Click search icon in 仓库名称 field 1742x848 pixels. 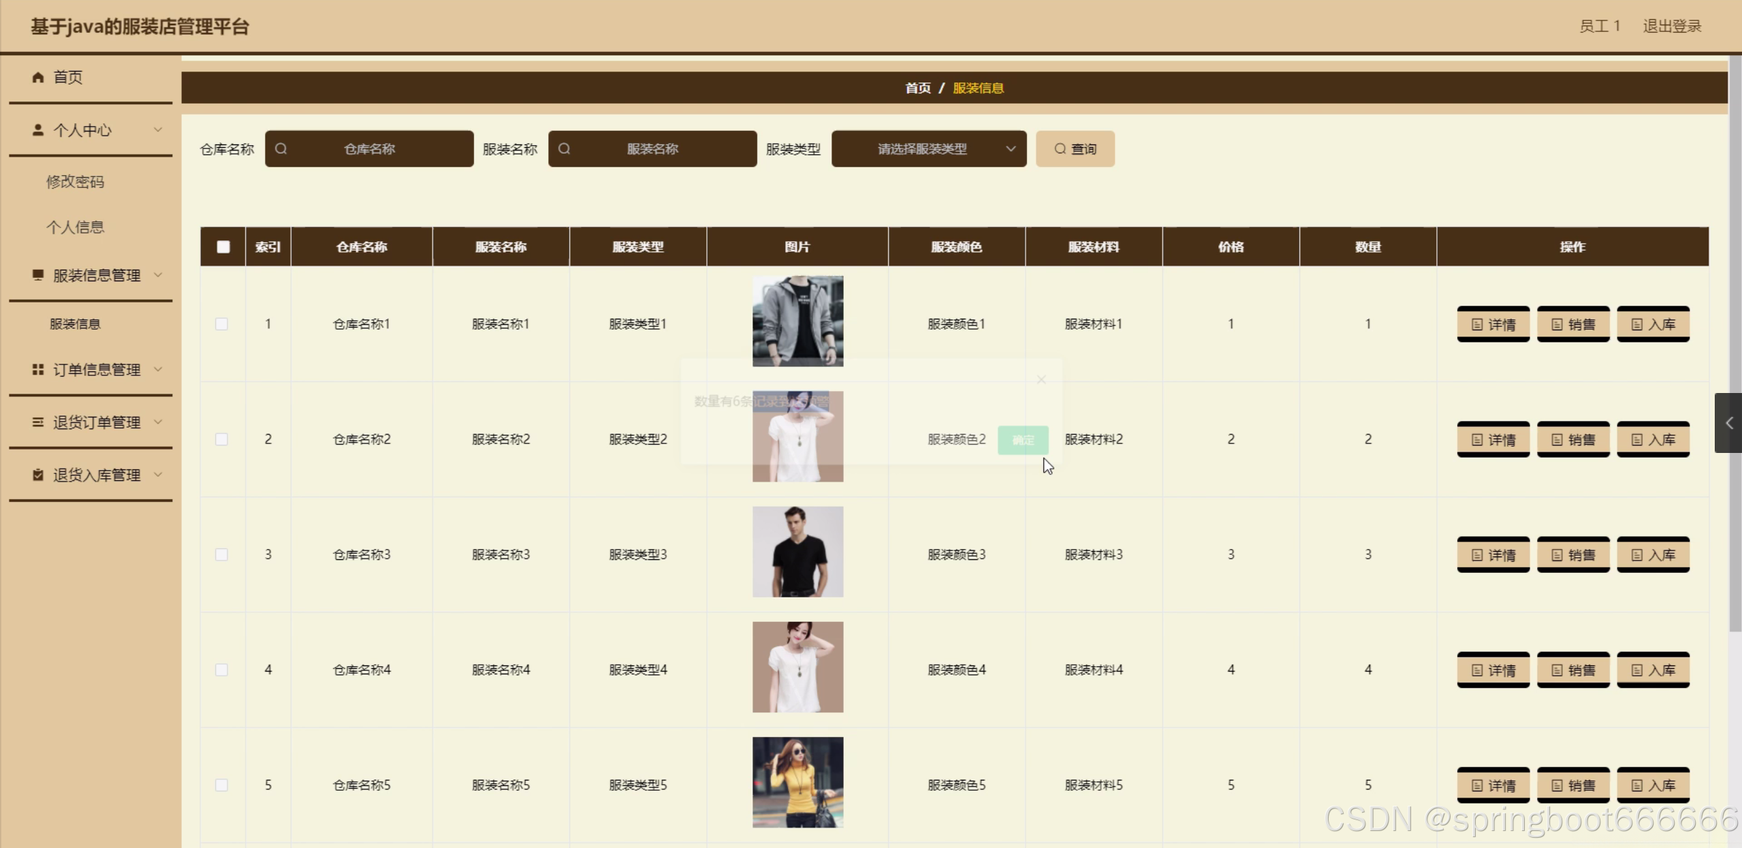pyautogui.click(x=281, y=148)
